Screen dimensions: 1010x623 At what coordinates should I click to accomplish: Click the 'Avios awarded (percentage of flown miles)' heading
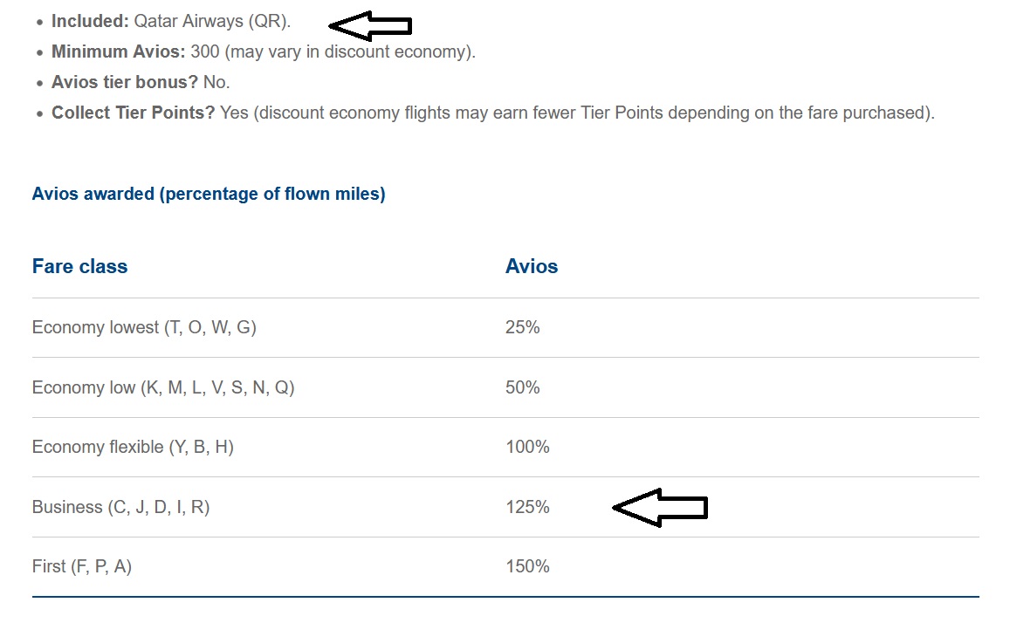click(209, 194)
